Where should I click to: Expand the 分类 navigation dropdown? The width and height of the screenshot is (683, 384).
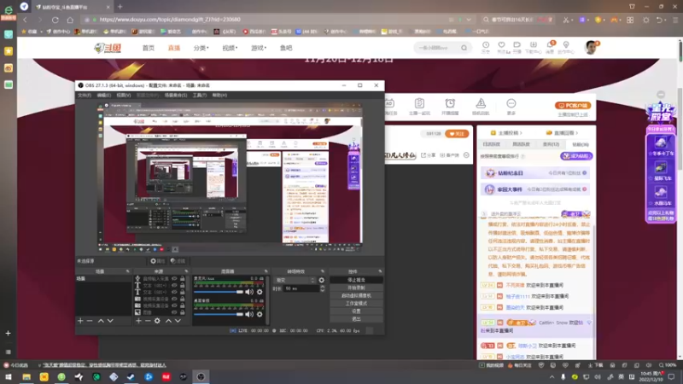pos(201,48)
